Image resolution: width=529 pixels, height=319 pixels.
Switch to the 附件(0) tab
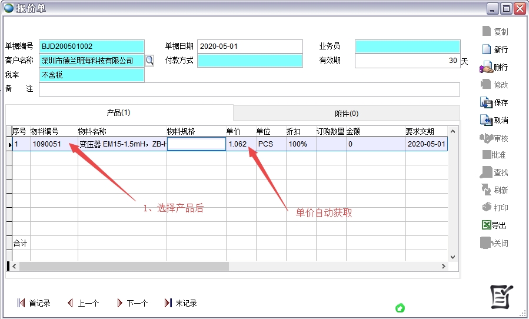[x=346, y=113]
